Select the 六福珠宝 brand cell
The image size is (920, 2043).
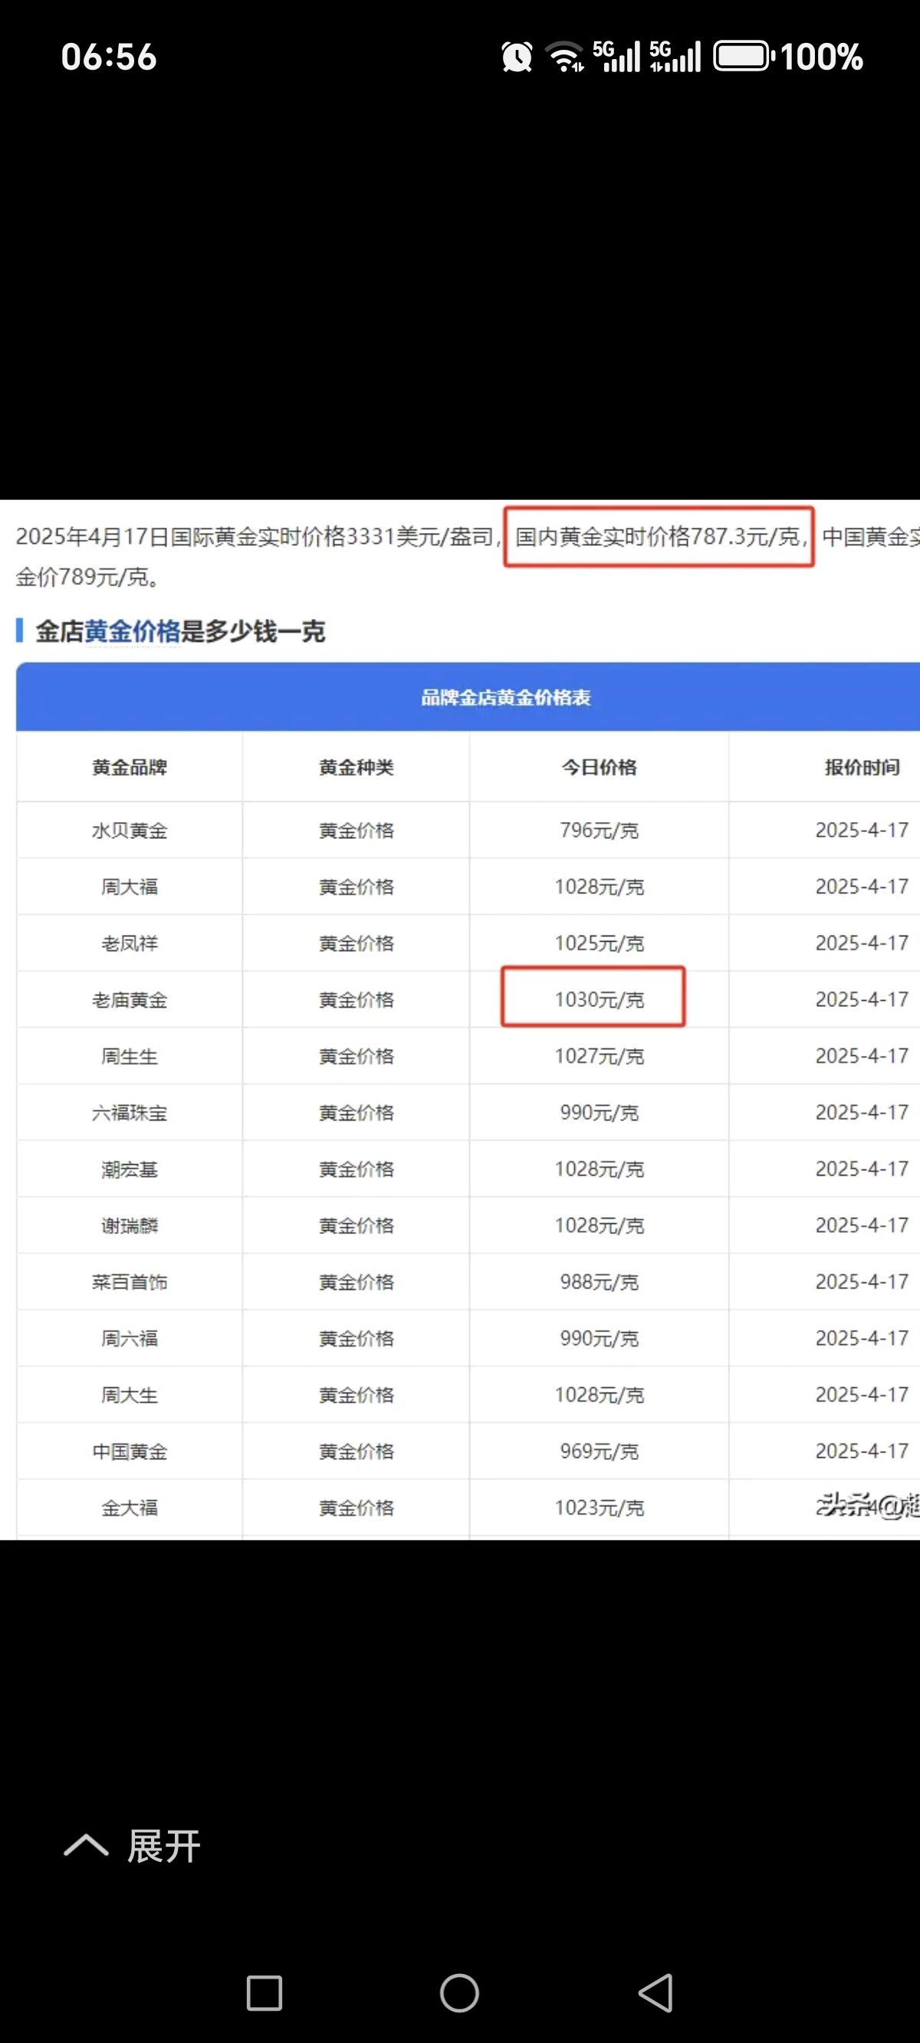tap(130, 1113)
